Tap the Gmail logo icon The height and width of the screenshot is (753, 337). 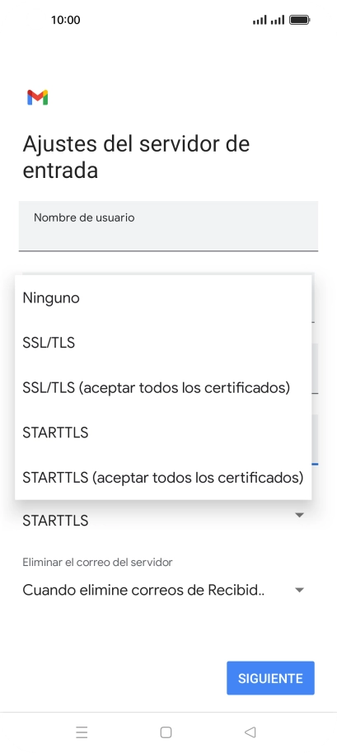37,97
